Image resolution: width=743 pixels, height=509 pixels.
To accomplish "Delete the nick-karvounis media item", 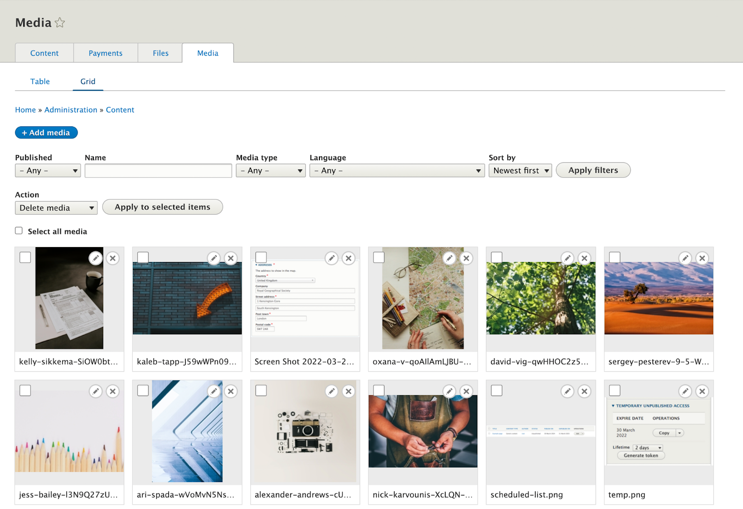I will pyautogui.click(x=467, y=392).
